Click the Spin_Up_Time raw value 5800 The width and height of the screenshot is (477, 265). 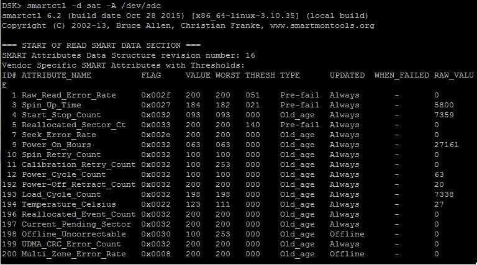pos(443,105)
